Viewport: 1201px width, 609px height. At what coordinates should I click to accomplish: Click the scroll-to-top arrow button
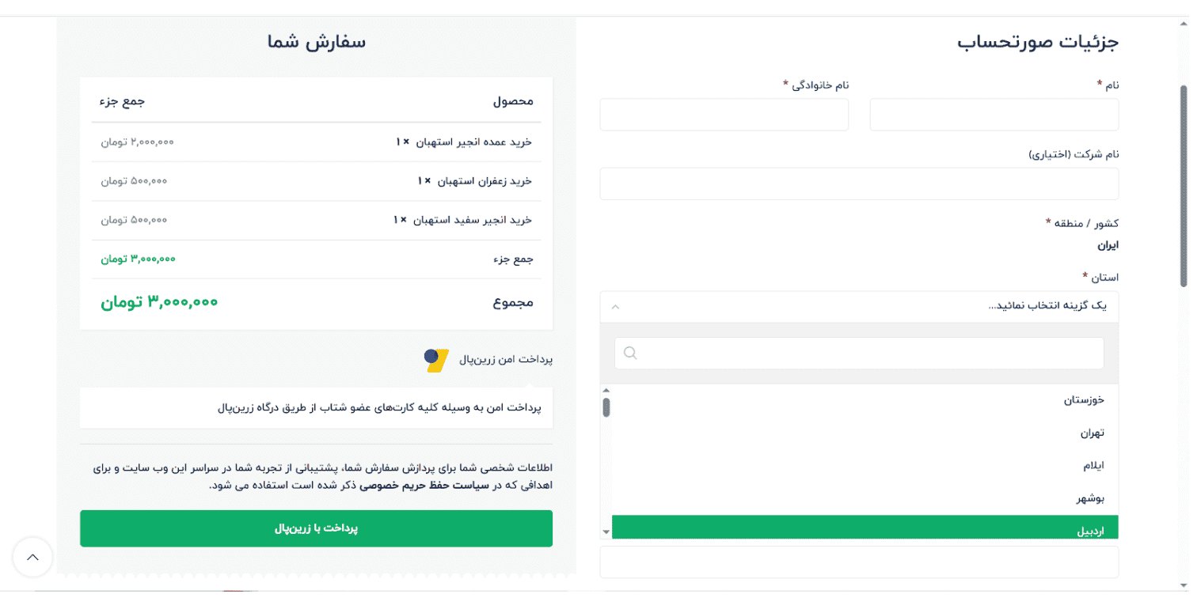click(32, 557)
